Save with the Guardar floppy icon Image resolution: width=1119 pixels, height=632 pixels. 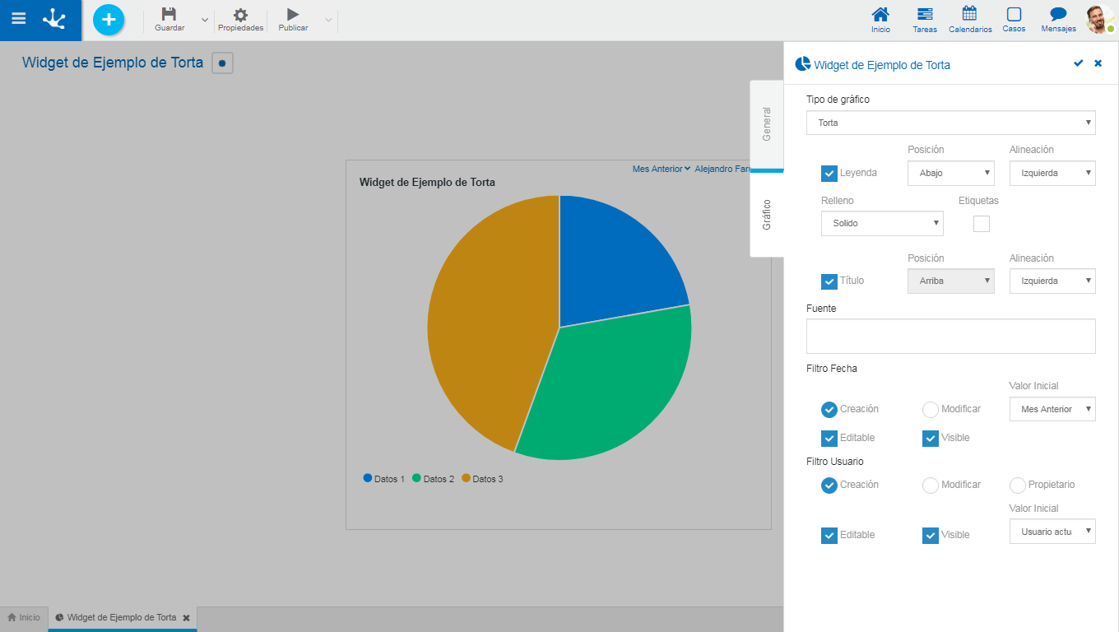[169, 14]
